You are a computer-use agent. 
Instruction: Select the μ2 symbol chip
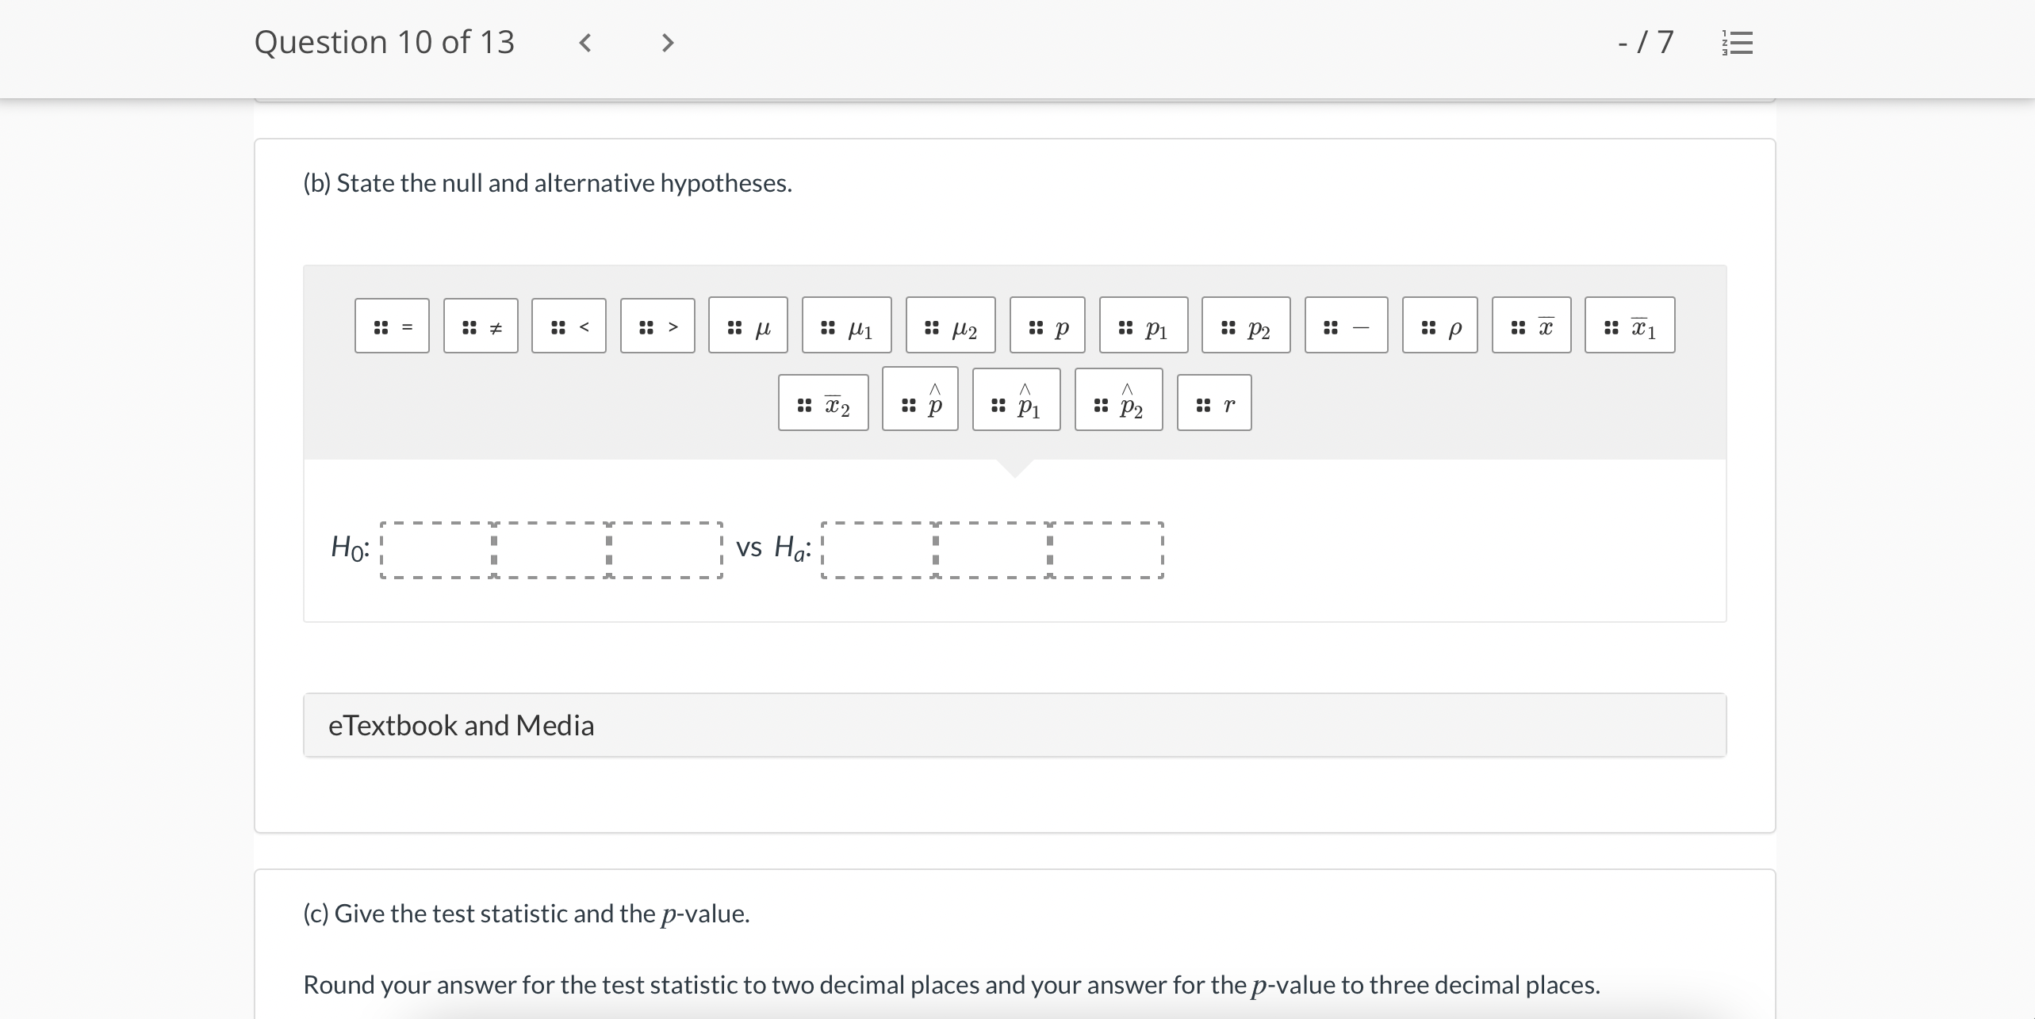pyautogui.click(x=950, y=325)
